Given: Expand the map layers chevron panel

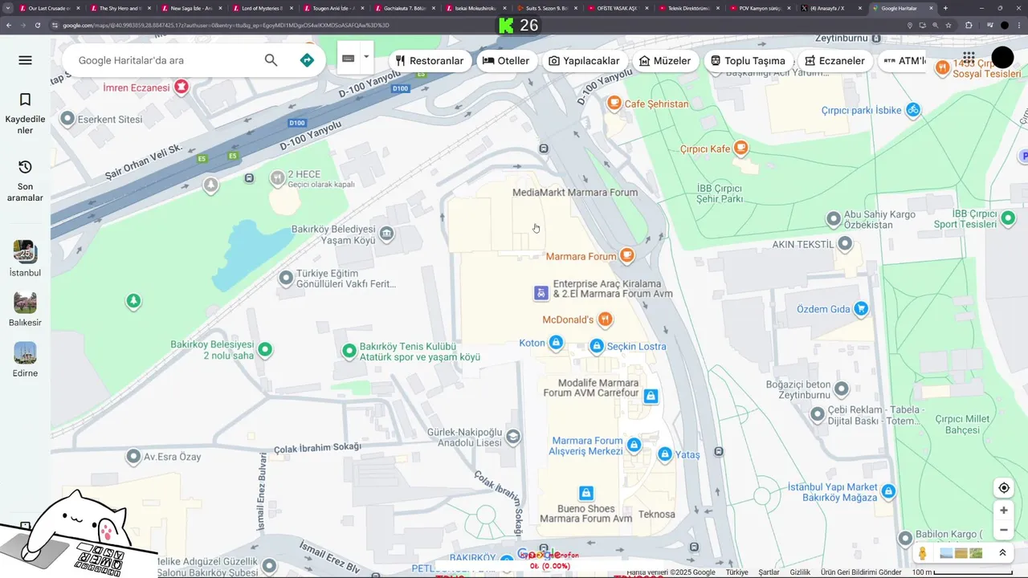Looking at the screenshot, I should (1002, 553).
